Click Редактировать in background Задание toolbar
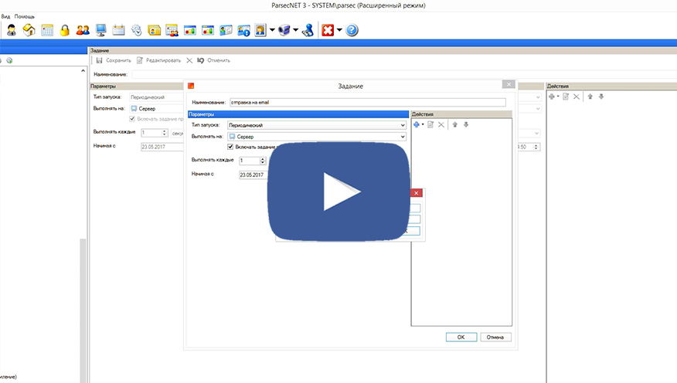The height and width of the screenshot is (383, 677). [x=159, y=60]
